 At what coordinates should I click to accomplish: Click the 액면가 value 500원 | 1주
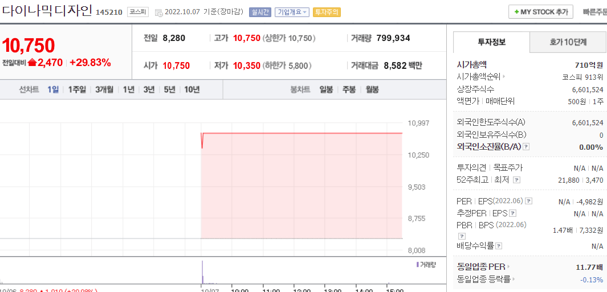(x=585, y=102)
